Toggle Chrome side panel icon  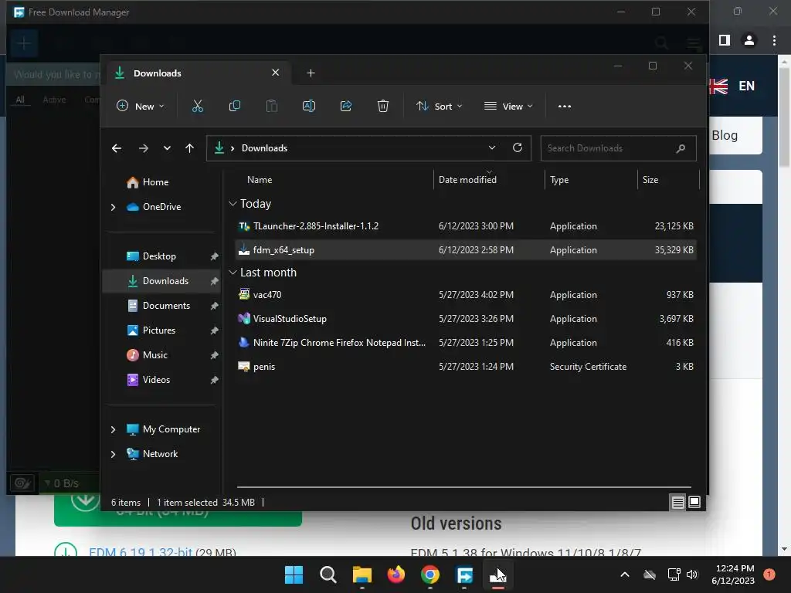click(725, 40)
